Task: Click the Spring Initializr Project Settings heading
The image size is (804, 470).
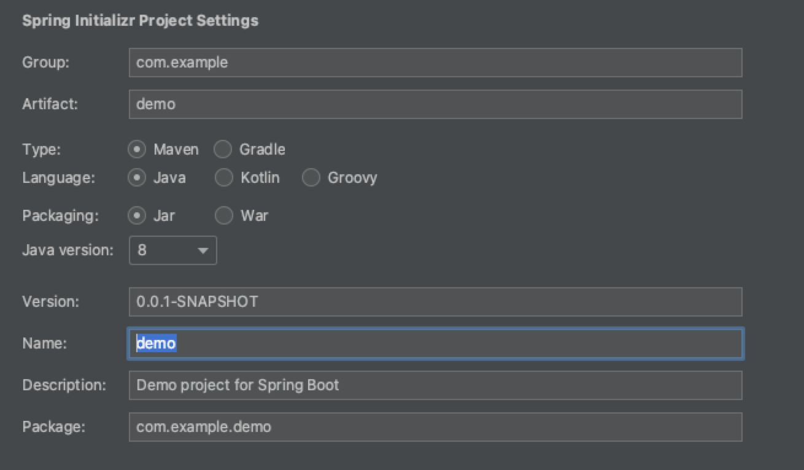Action: pos(140,21)
